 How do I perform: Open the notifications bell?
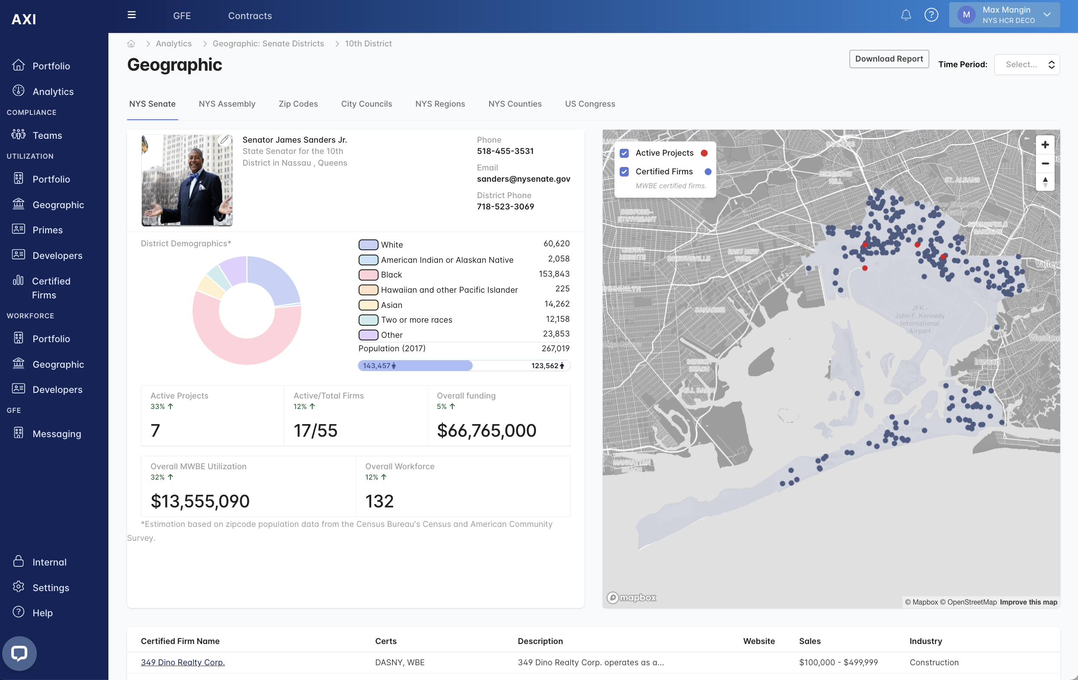906,15
